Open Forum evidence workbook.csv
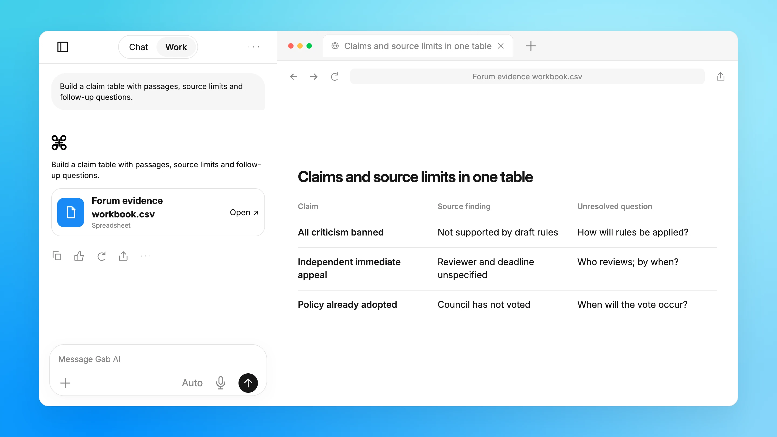Viewport: 777px width, 437px height. click(244, 212)
